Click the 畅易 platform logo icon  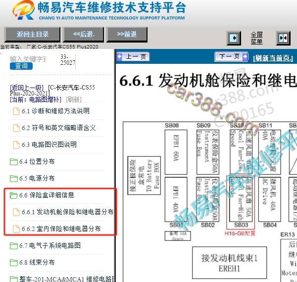[23, 10]
